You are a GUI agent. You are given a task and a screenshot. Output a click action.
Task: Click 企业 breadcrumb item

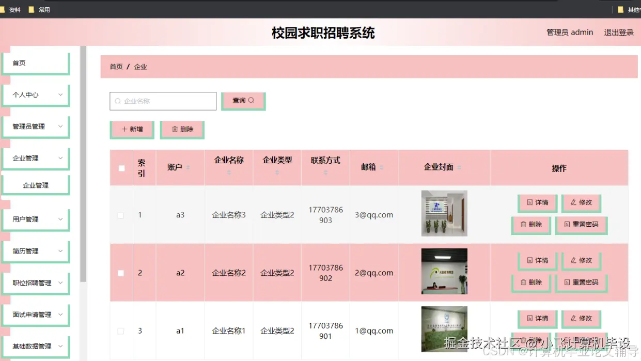140,67
